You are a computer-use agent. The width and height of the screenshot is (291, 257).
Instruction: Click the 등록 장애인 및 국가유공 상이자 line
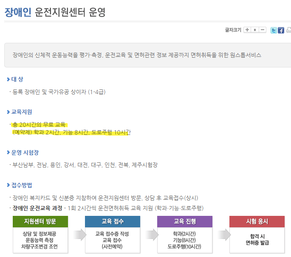coord(59,92)
